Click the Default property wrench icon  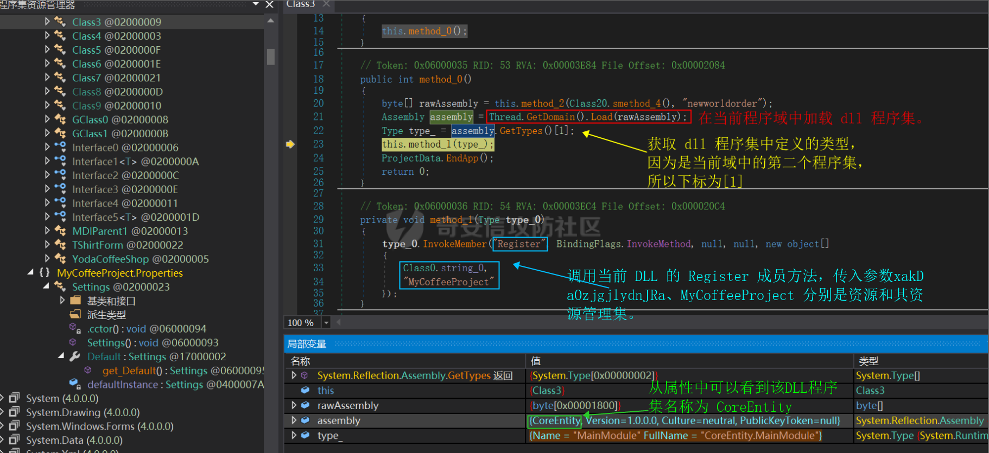[x=75, y=356]
